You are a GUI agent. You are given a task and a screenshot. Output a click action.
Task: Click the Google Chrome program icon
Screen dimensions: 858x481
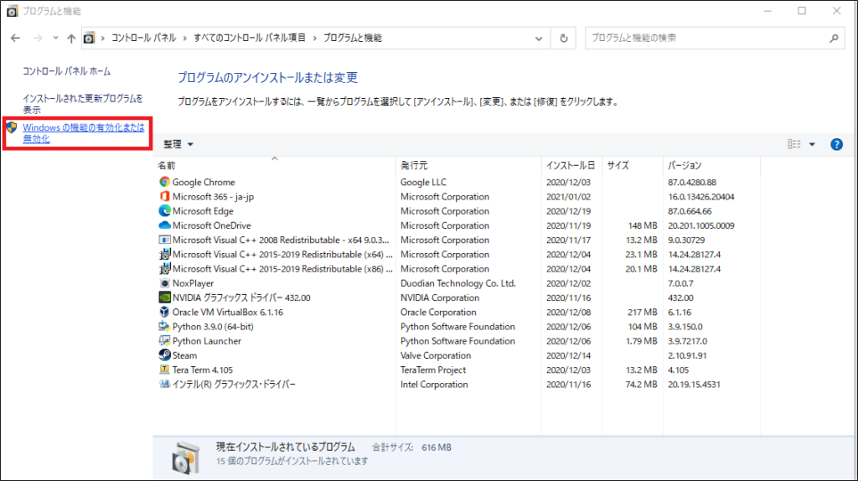164,182
